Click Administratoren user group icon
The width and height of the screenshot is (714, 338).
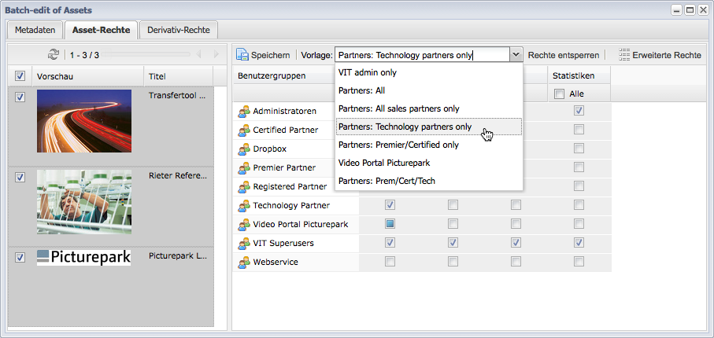[244, 111]
